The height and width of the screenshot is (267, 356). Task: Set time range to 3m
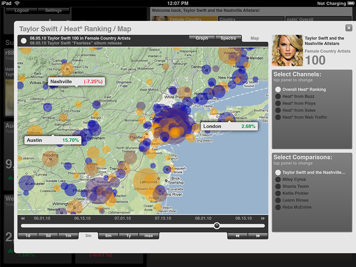pyautogui.click(x=88, y=236)
